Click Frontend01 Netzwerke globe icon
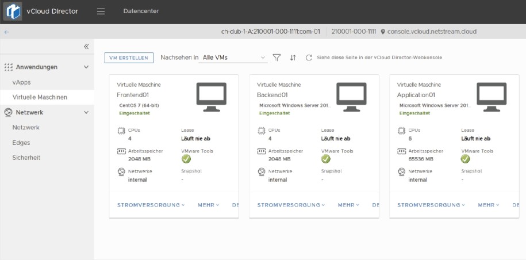Viewport: 526px width, 260px height. coord(121,172)
